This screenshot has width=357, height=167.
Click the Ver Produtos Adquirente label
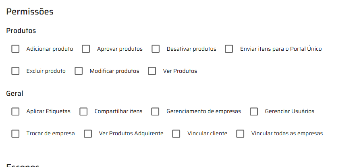[131, 134]
